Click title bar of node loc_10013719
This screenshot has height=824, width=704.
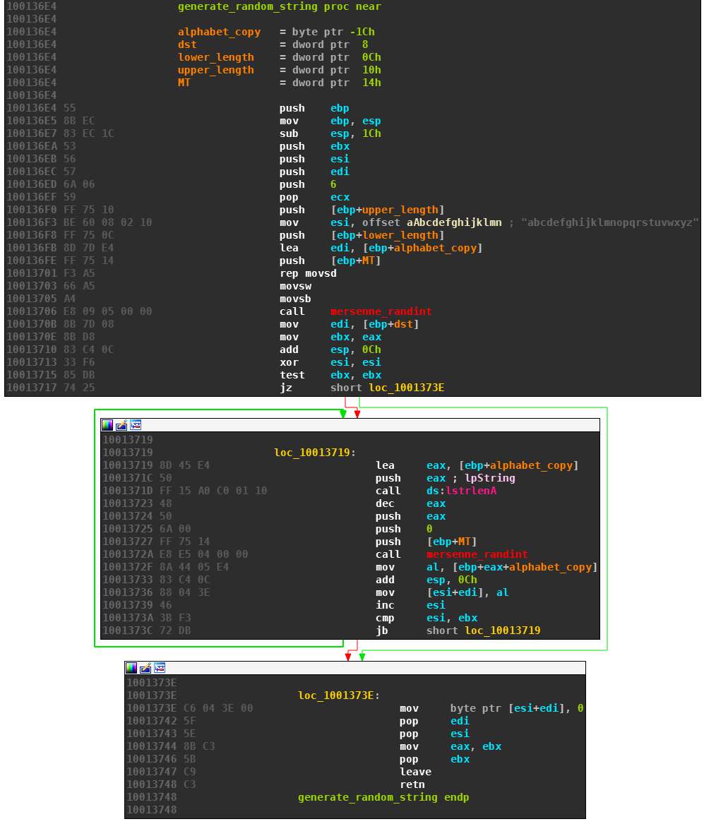[350, 425]
